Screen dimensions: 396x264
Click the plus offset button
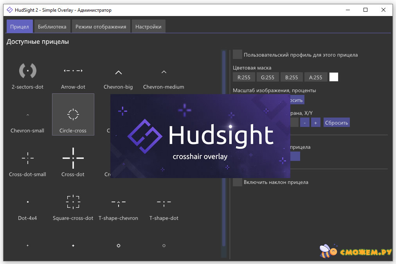tap(315, 123)
